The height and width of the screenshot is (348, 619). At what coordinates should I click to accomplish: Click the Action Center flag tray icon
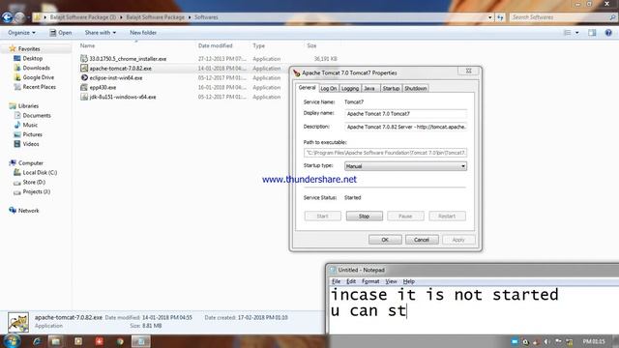558,341
